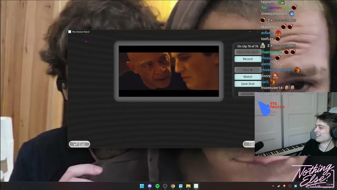Viewport: 337px width, 190px height.
Task: Click chat username falstaff90
Action: pyautogui.click(x=269, y=2)
